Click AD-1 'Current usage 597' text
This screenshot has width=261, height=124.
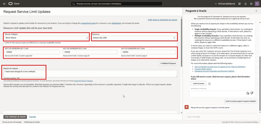click(26, 56)
